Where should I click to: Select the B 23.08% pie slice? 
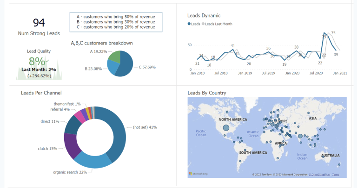(x=113, y=68)
